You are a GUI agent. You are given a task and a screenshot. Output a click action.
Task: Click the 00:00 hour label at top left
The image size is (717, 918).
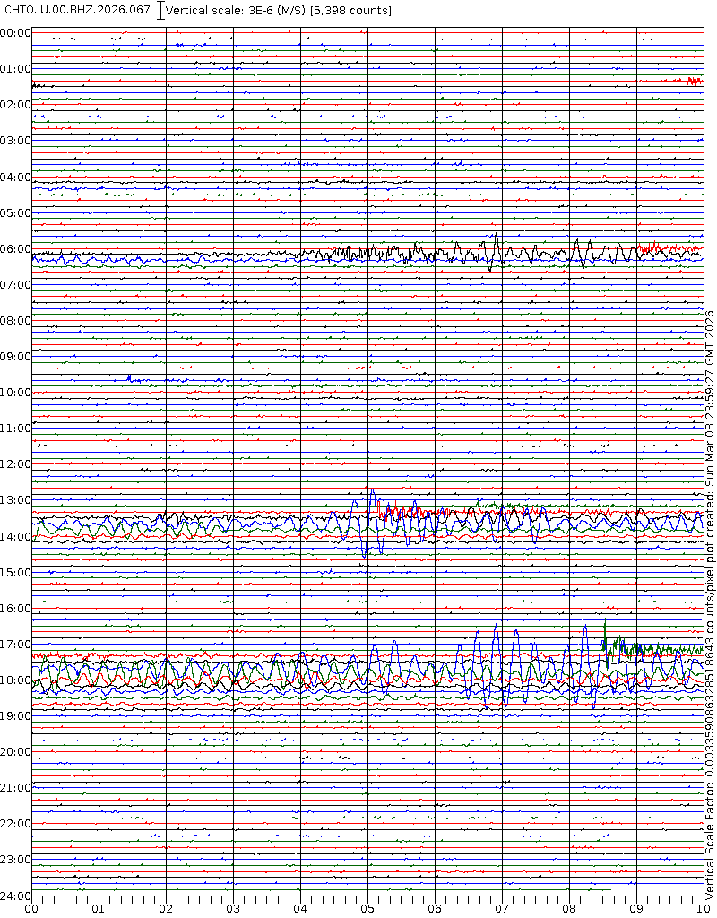(x=16, y=33)
